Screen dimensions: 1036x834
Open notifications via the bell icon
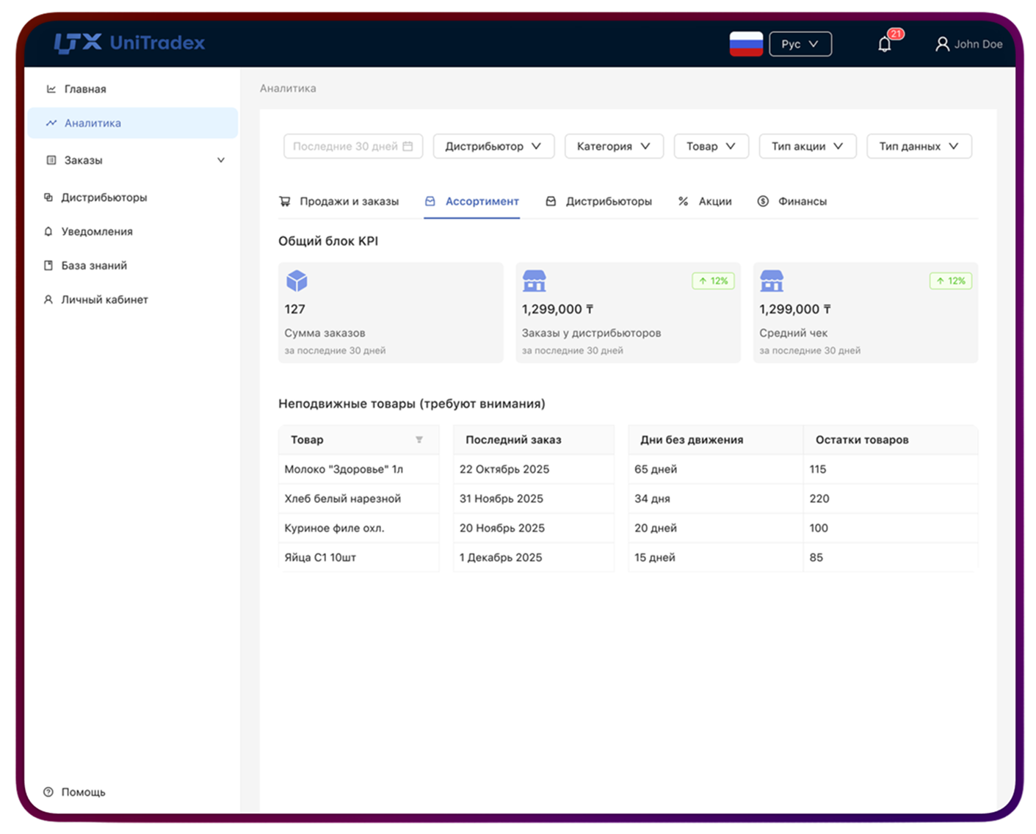pyautogui.click(x=884, y=44)
